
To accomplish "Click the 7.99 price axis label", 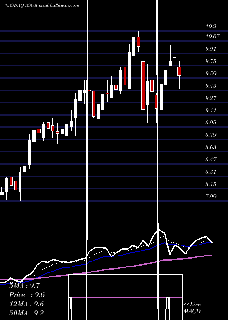I will [x=211, y=196].
